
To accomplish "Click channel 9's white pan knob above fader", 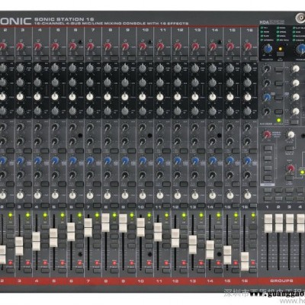I will pyautogui.click(x=125, y=195).
